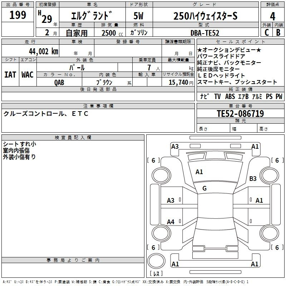Click the spare tire circle above レス

[x=156, y=261]
